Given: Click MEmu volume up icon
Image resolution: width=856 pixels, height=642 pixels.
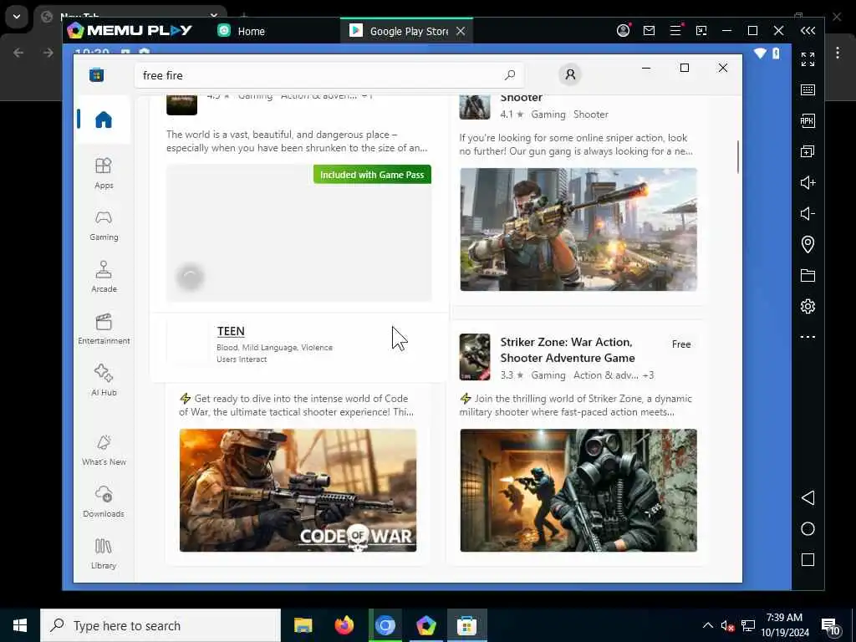Looking at the screenshot, I should click(x=808, y=182).
